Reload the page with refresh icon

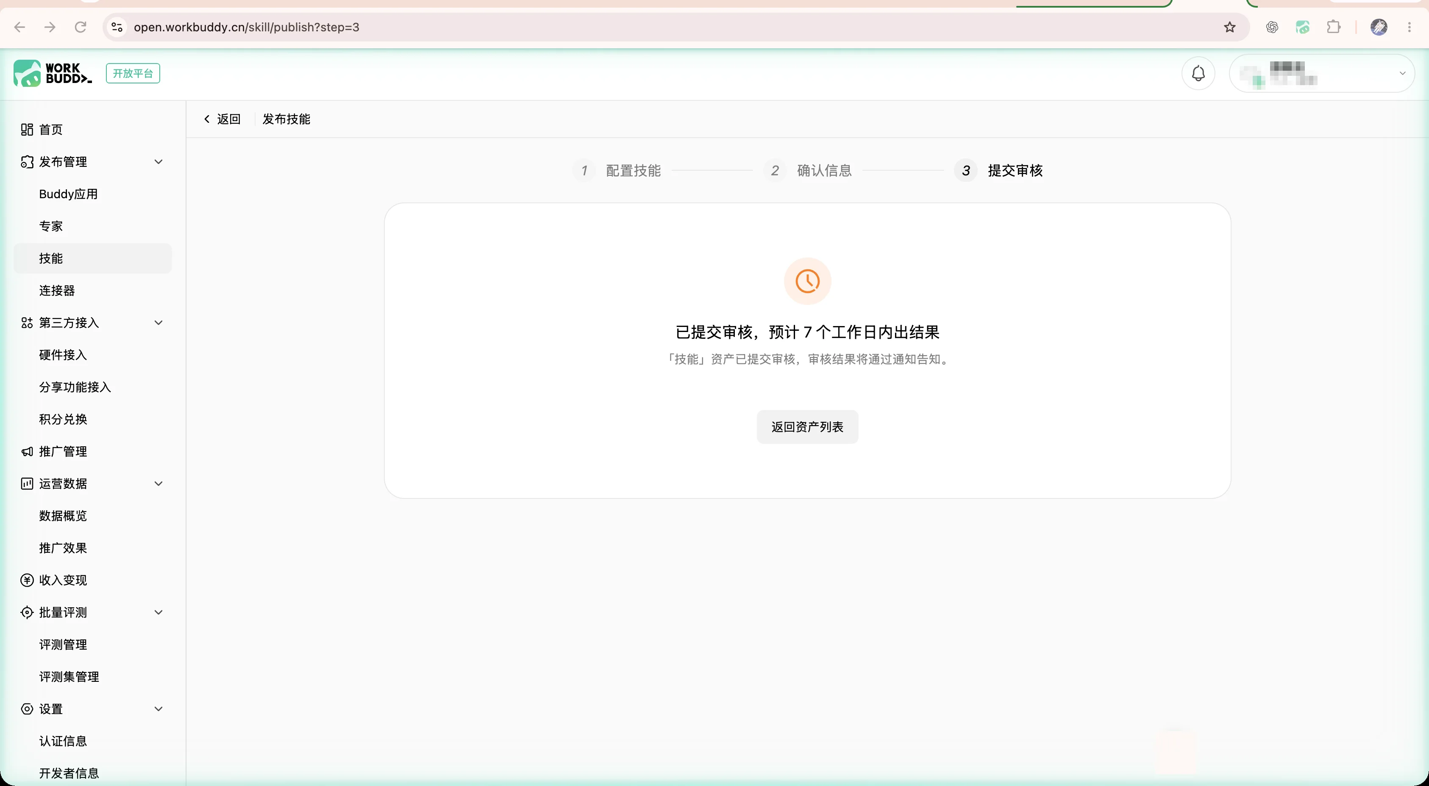(x=81, y=27)
